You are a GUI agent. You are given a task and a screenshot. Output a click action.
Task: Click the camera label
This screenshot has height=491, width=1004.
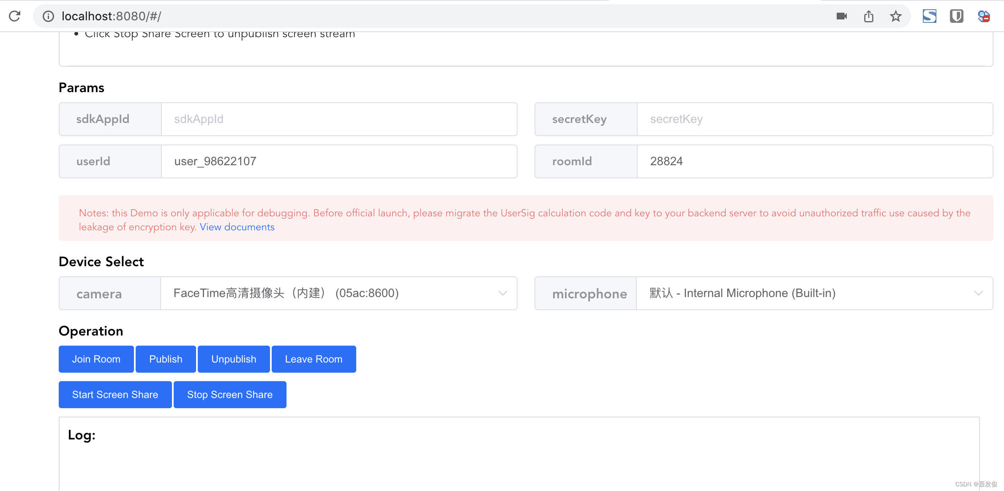click(x=99, y=294)
